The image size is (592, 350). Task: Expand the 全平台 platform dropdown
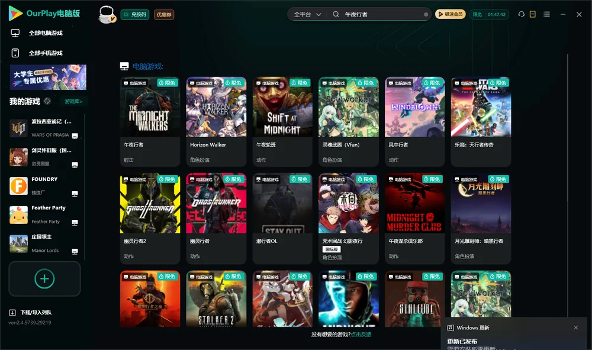coord(307,14)
